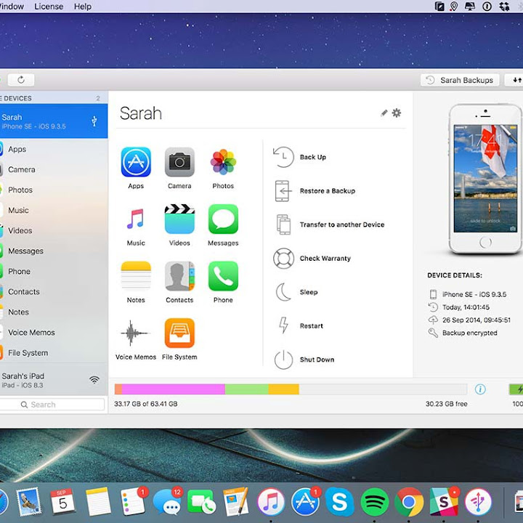Open the Contacts icon in main grid
523x523 pixels.
pyautogui.click(x=179, y=276)
